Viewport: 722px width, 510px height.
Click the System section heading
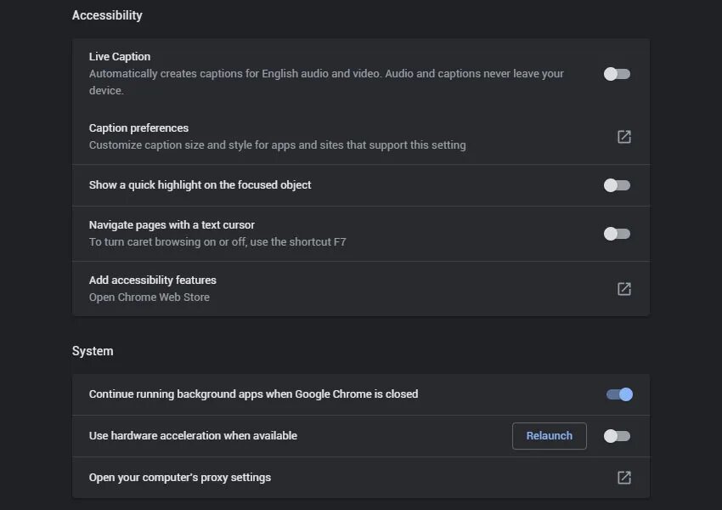tap(93, 351)
